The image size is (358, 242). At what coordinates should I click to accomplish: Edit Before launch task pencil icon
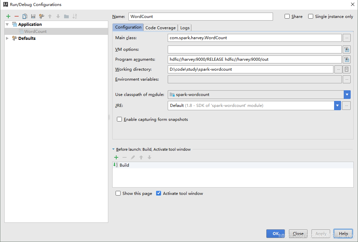pos(133,157)
